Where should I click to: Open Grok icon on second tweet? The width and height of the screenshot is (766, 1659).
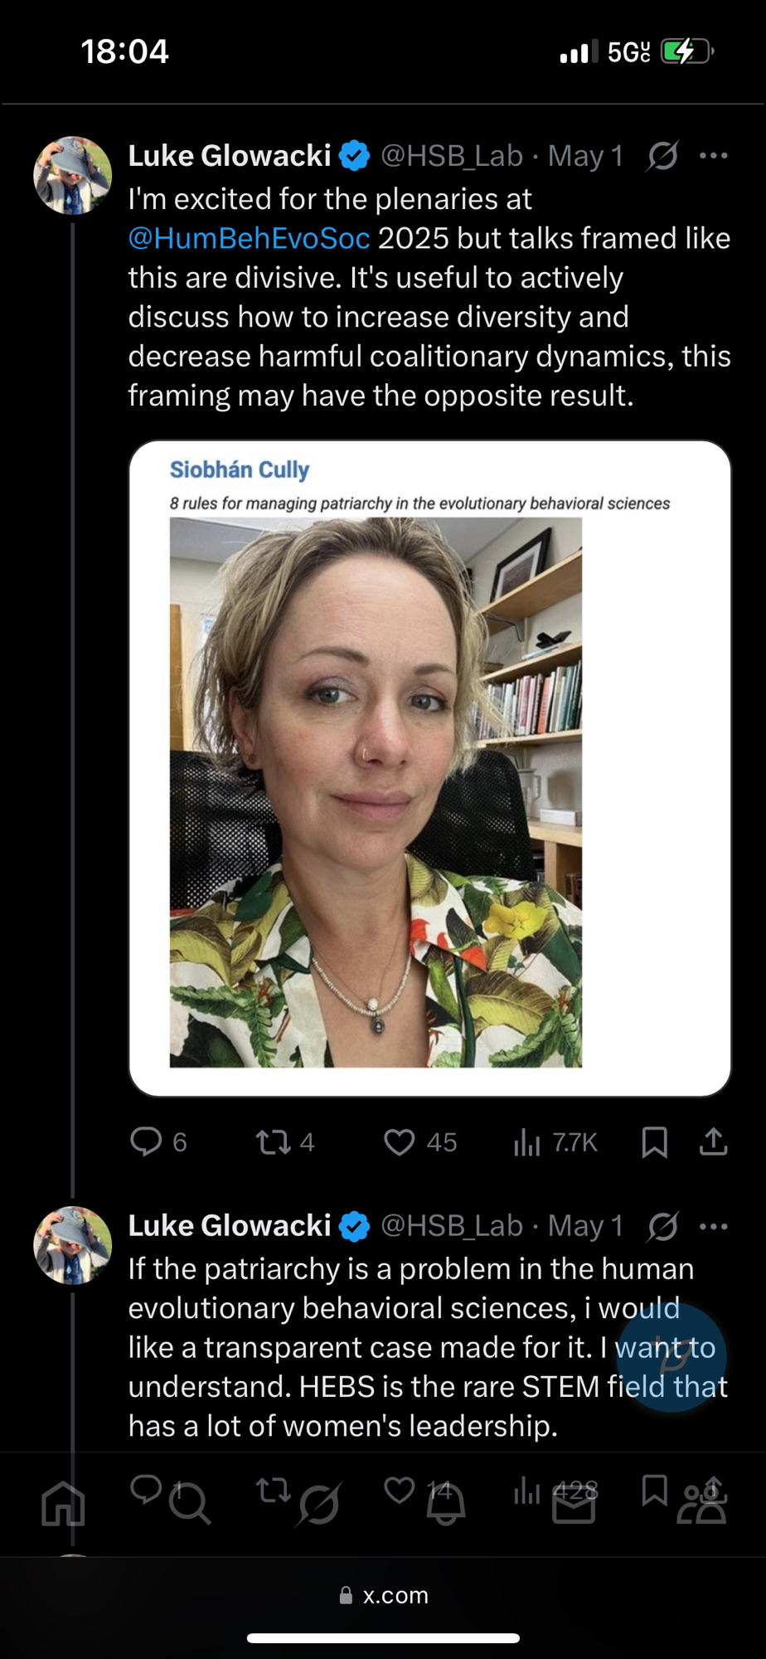(x=663, y=1226)
